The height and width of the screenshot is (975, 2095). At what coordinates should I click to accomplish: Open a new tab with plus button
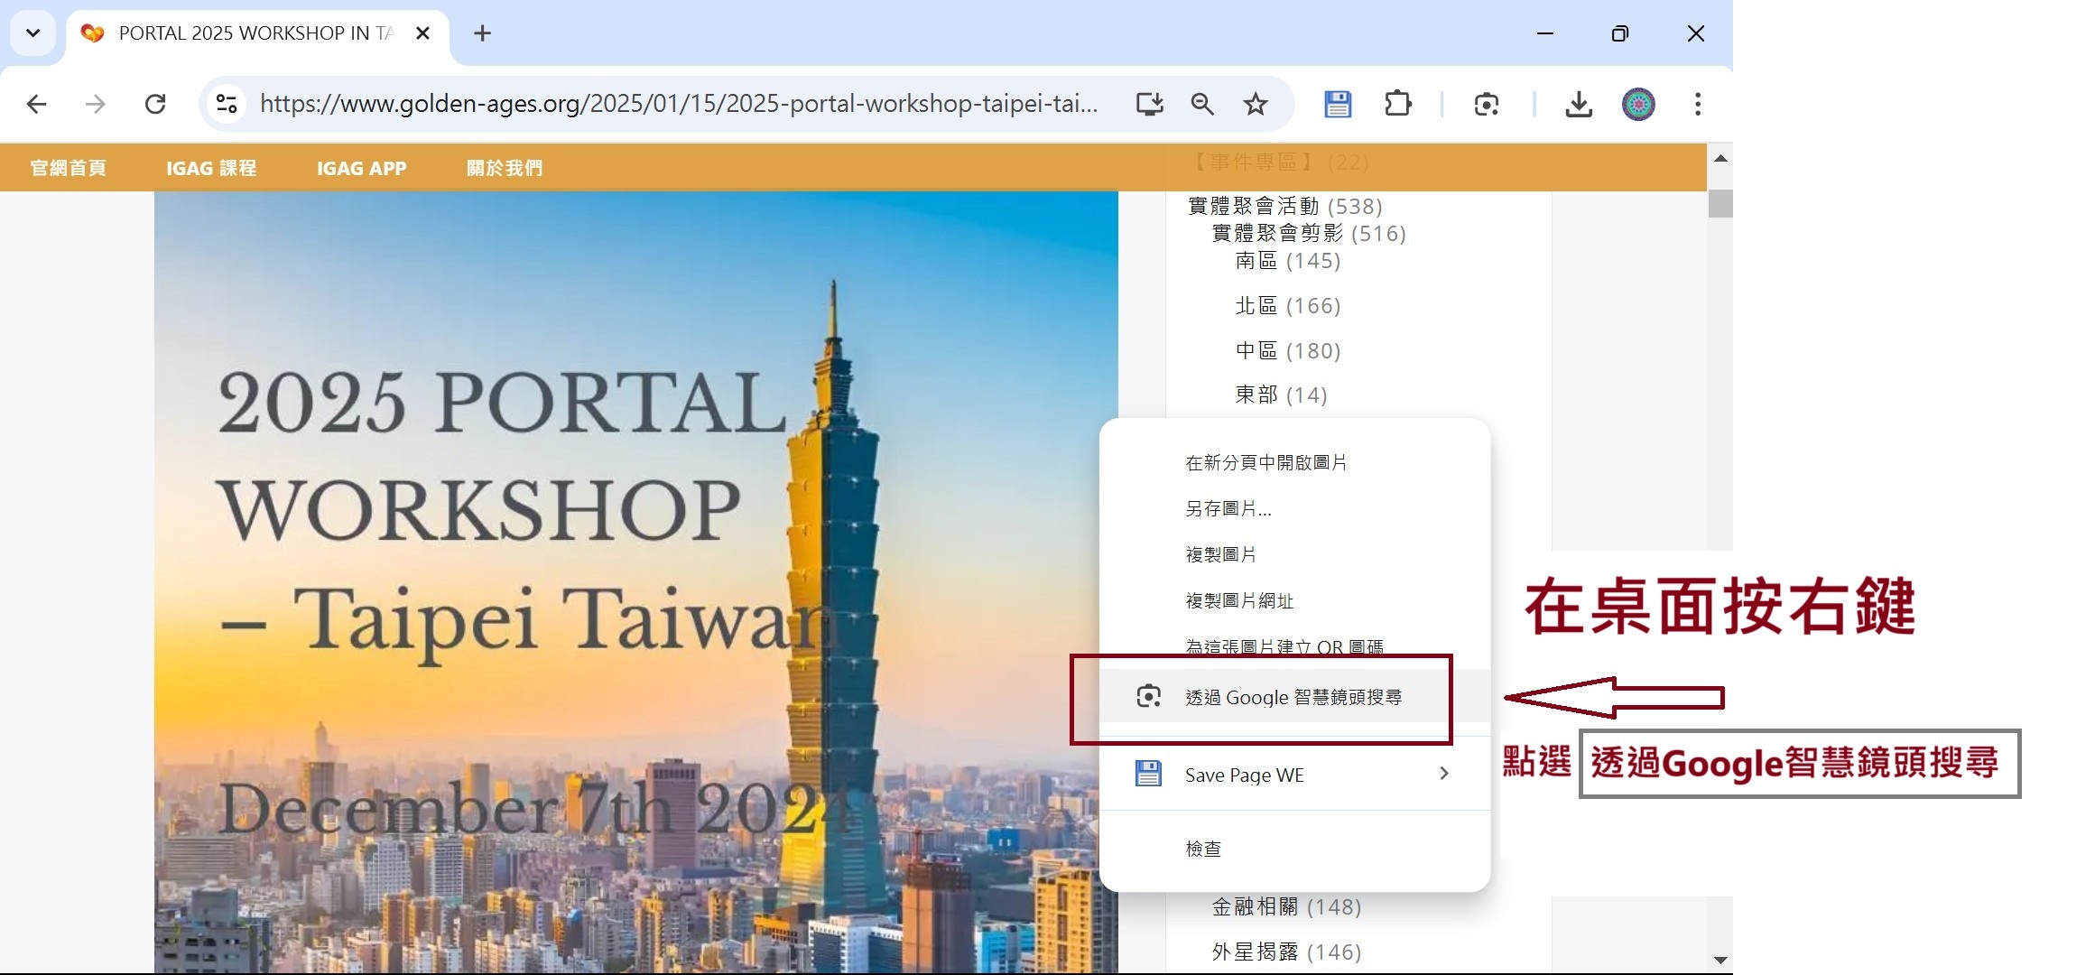coord(483,33)
